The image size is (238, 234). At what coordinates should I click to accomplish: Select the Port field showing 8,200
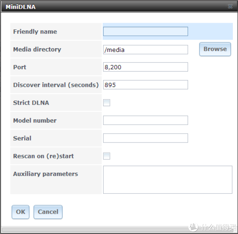pyautogui.click(x=145, y=67)
